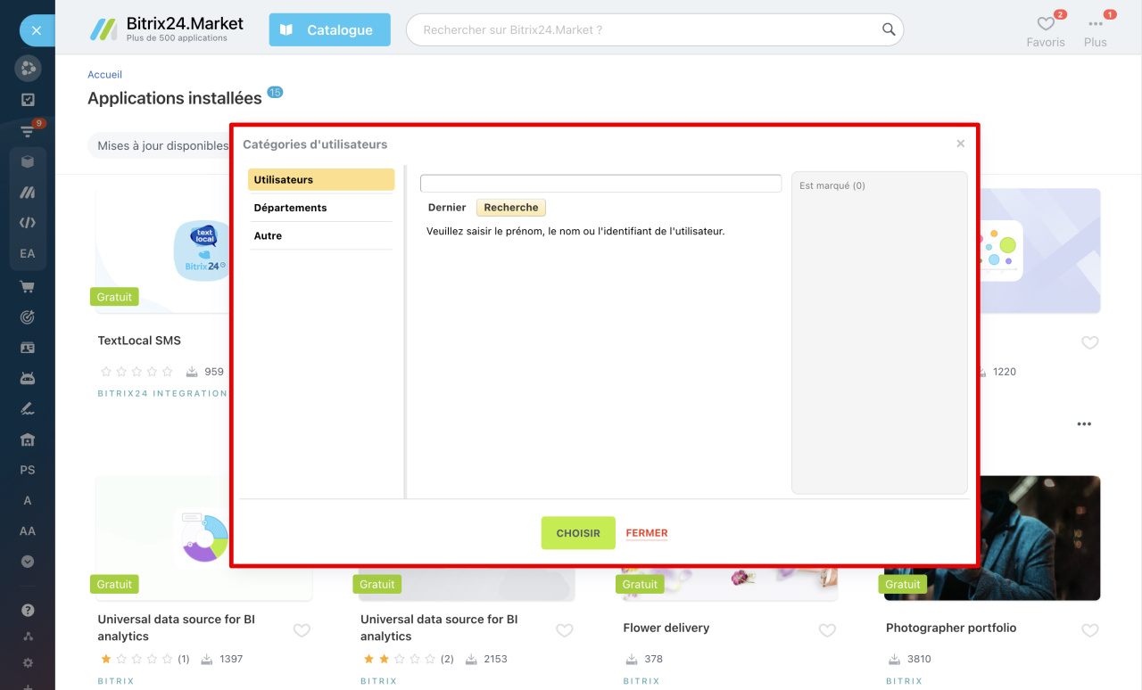This screenshot has height=690, width=1142.
Task: Open the Flower delivery app title
Action: pos(666,628)
